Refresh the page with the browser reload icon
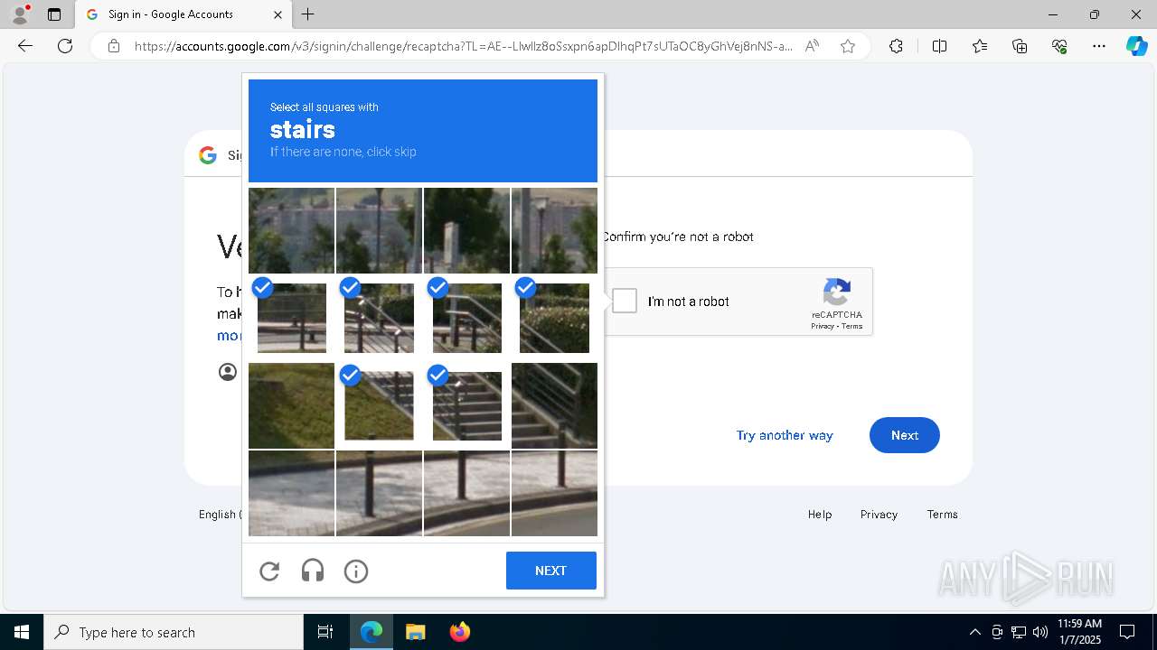Screen dimensions: 1157x650 tap(65, 46)
